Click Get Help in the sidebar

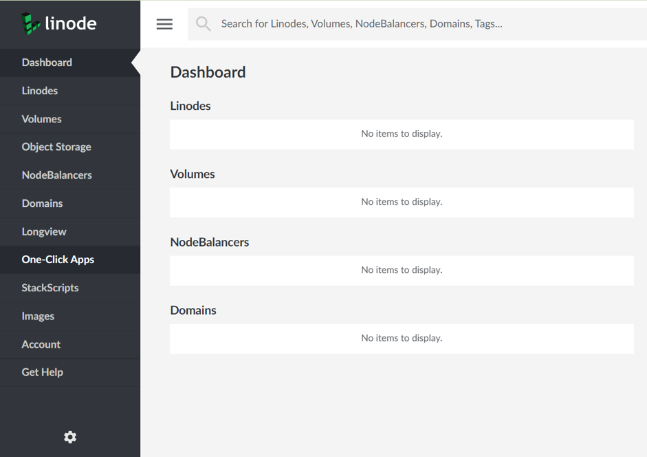(70, 372)
